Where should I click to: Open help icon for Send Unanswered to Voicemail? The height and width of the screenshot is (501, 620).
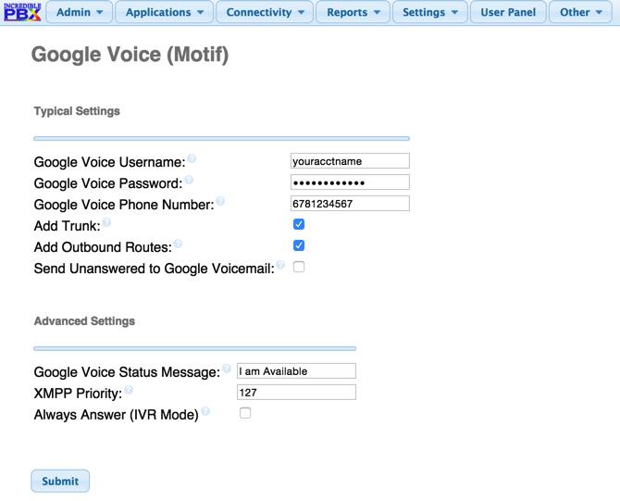click(x=280, y=265)
